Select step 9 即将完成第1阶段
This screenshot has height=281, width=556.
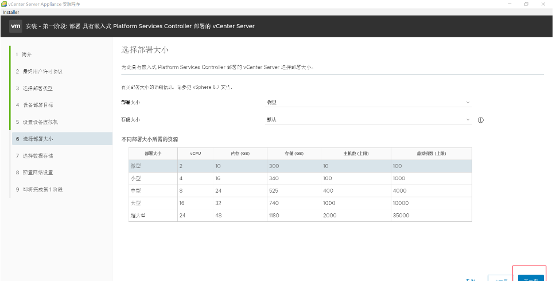click(x=40, y=190)
